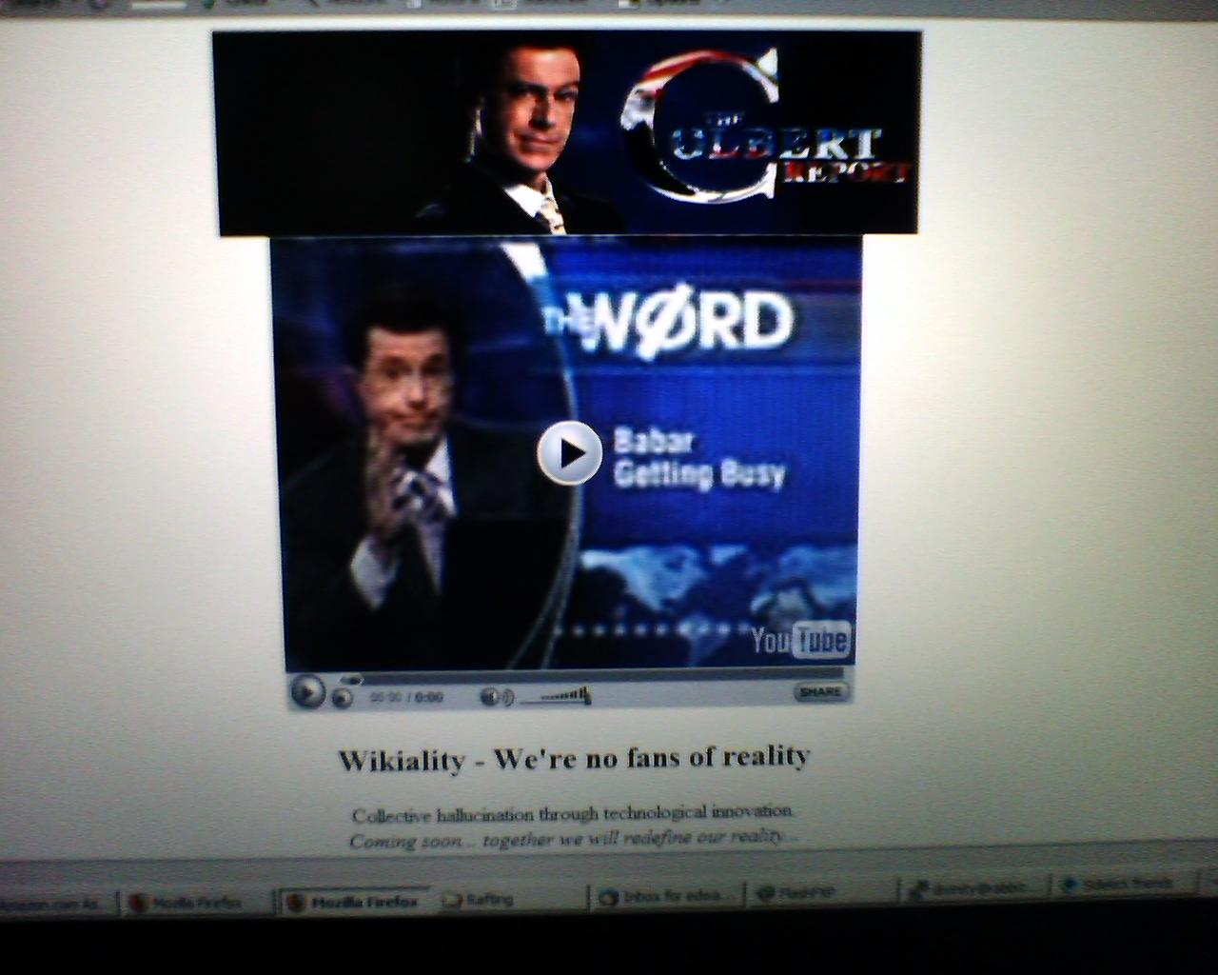Click the small play button in player controls
Screen dimensions: 1218x975
coord(307,692)
